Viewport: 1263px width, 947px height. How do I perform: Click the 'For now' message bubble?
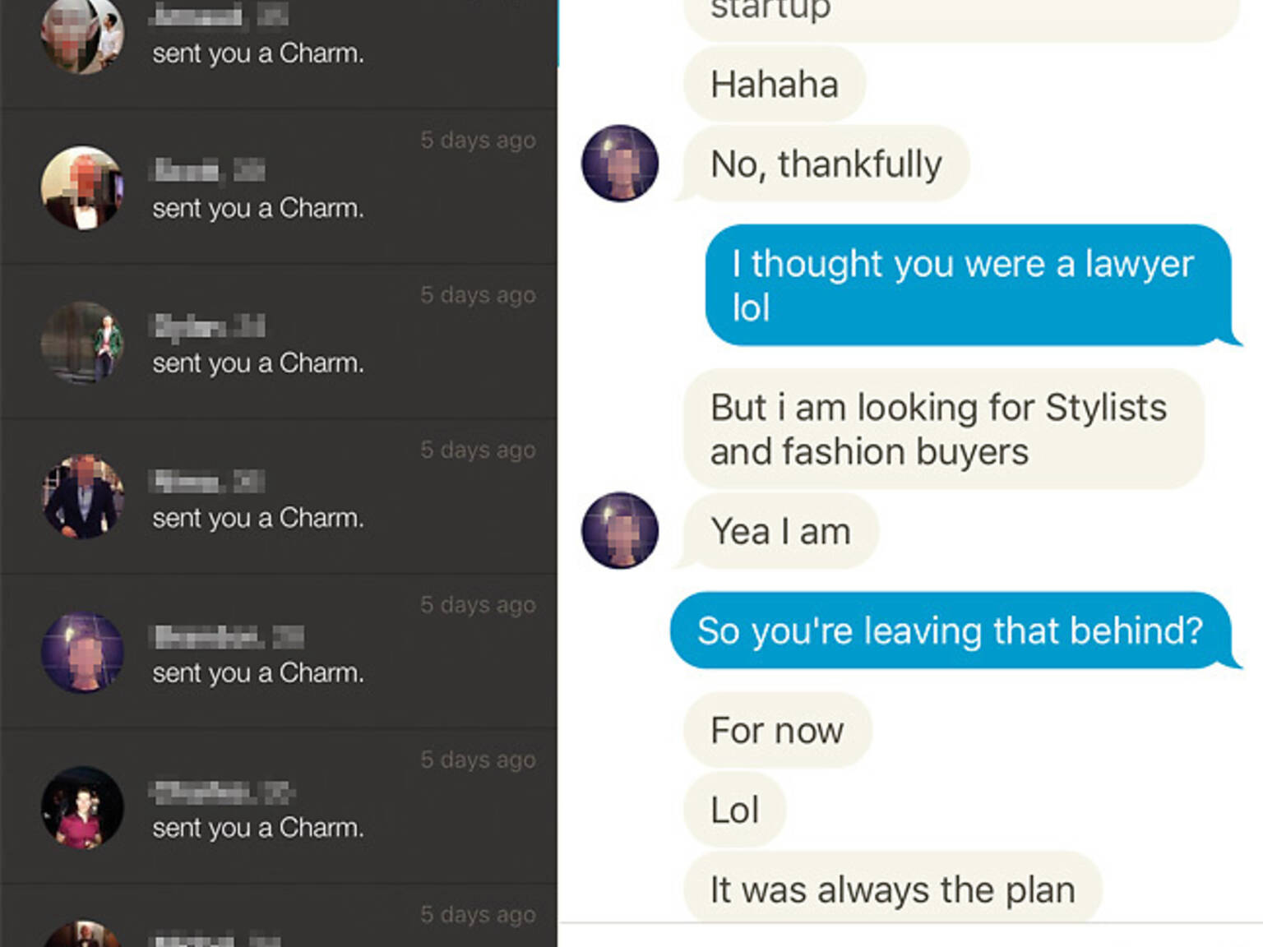[777, 729]
